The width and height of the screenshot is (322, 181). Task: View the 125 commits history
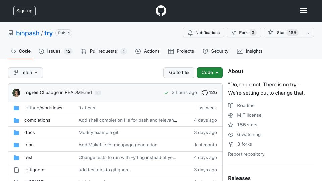click(x=209, y=93)
